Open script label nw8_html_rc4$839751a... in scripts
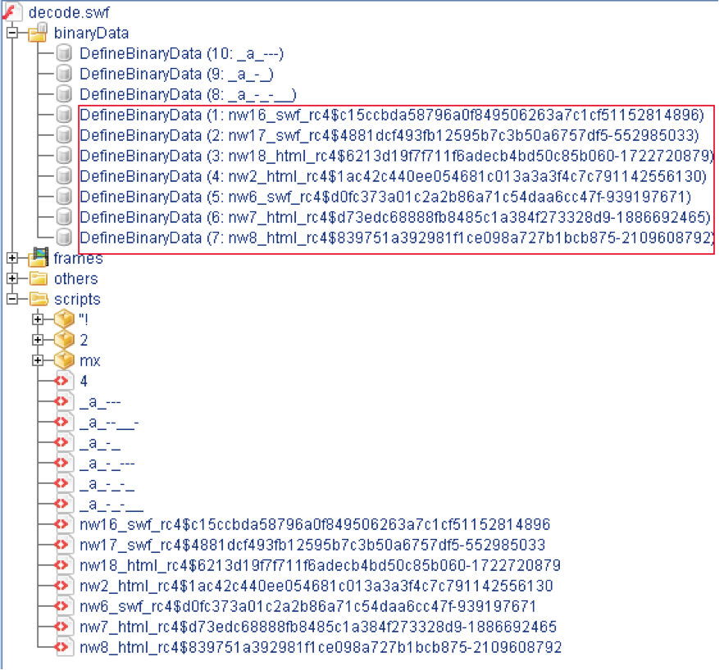This screenshot has width=719, height=670. (321, 647)
